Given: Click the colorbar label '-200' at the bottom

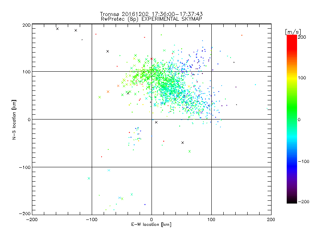Looking at the screenshot, I should point(303,202).
